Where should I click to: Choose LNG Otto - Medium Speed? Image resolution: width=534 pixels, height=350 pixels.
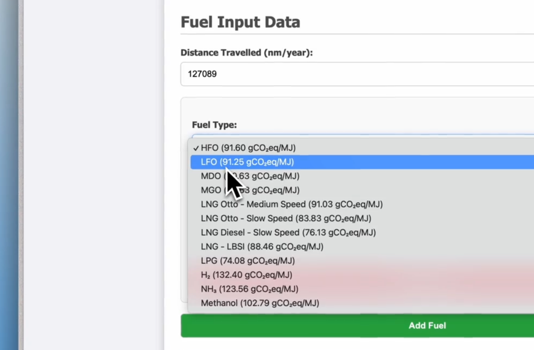tap(291, 204)
